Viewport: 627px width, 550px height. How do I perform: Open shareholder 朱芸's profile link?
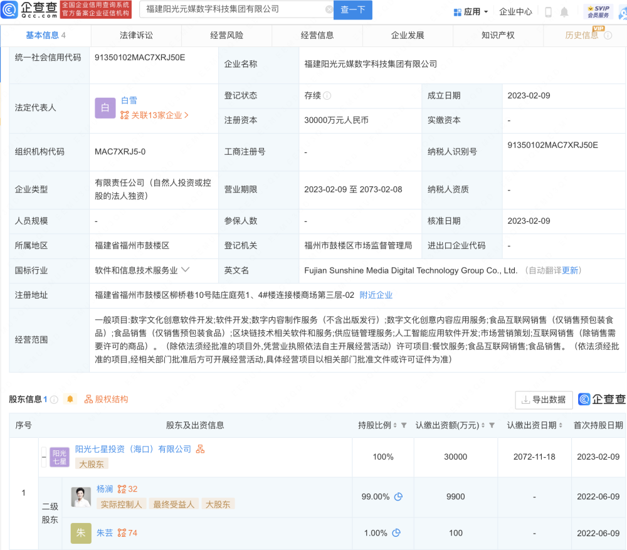pyautogui.click(x=105, y=533)
